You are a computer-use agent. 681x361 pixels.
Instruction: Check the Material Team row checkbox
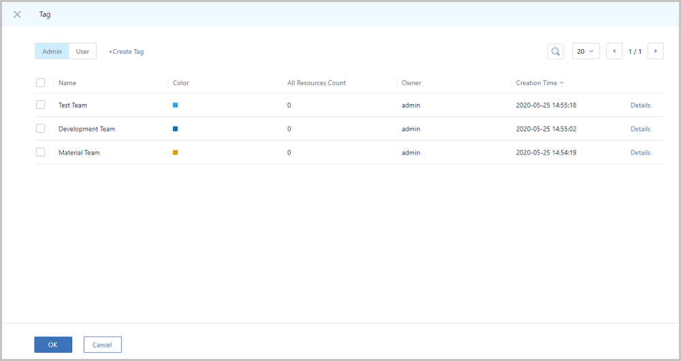pyautogui.click(x=40, y=152)
